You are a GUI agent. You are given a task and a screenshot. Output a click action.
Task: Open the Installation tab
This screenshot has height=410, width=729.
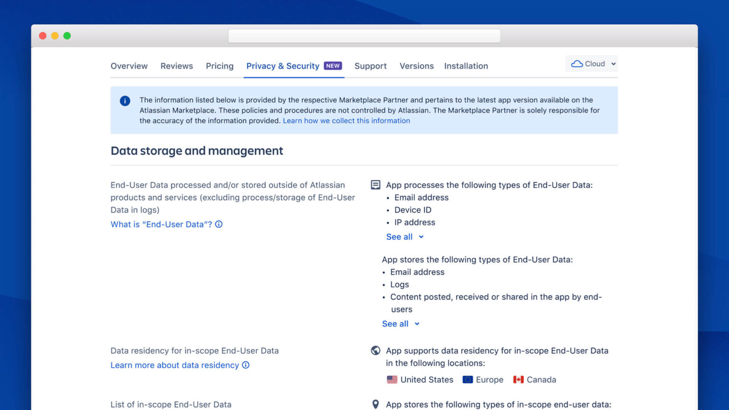(x=466, y=66)
